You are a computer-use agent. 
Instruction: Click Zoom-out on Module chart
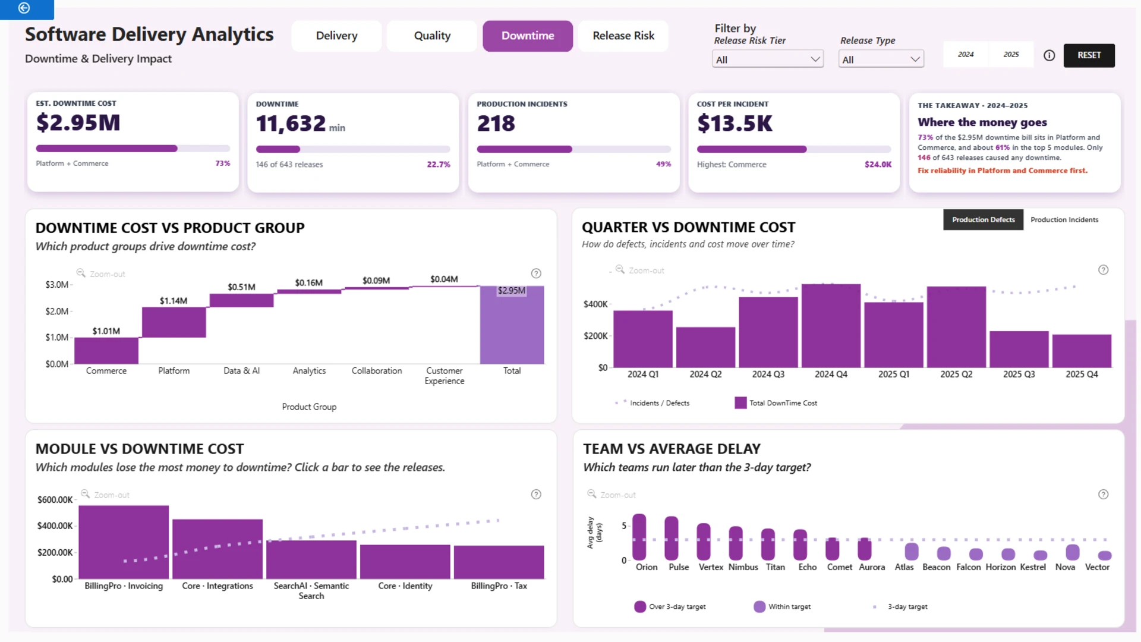(105, 495)
